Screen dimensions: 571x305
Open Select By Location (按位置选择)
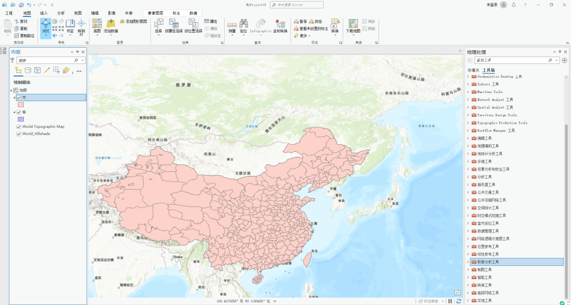coord(194,26)
